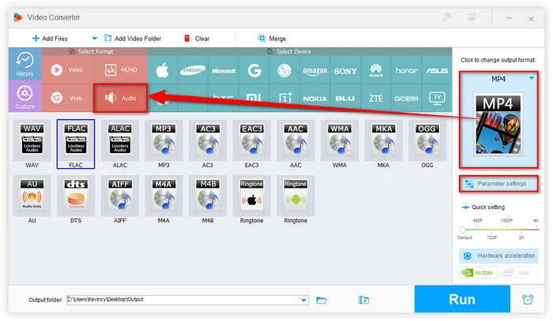
Task: Start conversion with Run button
Action: click(462, 299)
